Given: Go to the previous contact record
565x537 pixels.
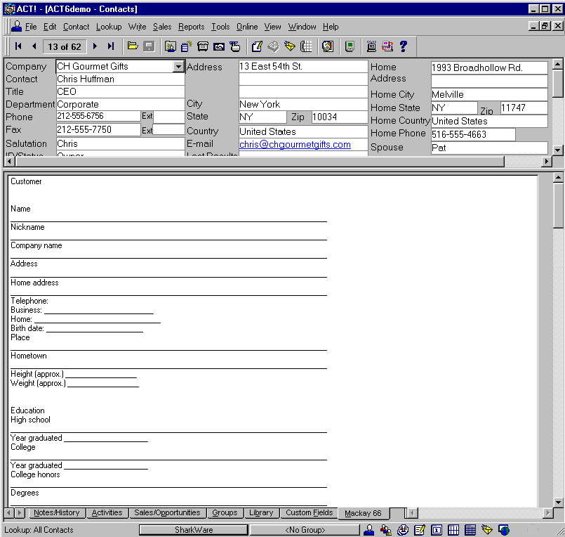Looking at the screenshot, I should [34, 46].
